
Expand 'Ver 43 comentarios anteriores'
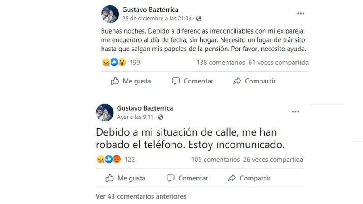141,197
